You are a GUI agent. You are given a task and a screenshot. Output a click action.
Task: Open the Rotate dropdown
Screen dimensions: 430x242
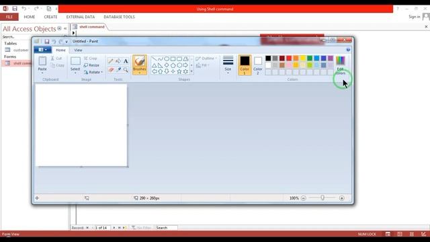coord(93,72)
